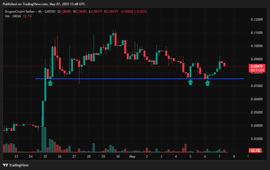Click date 27 on the time axis

74,156
